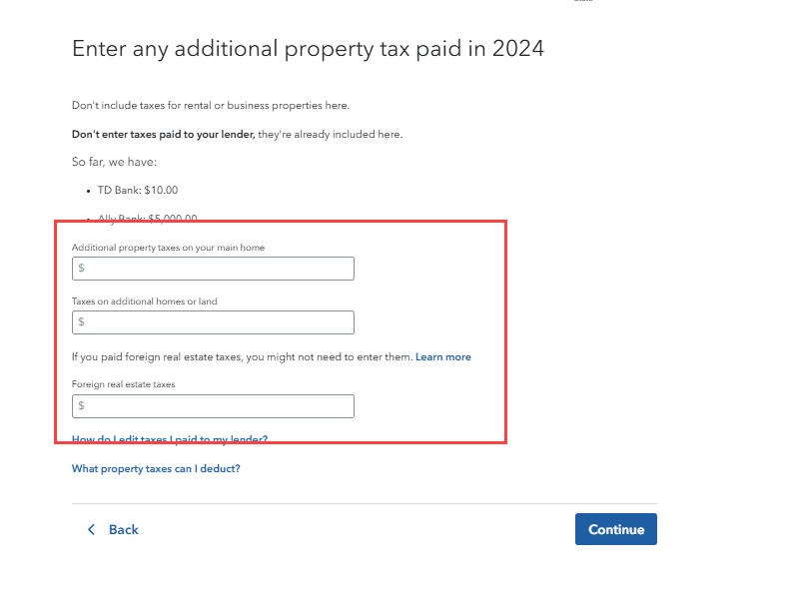Click the bold 'Don't enter taxes paid to your lender' text
The height and width of the screenshot is (599, 787).
tap(164, 134)
